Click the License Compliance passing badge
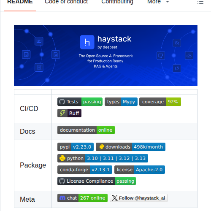The height and width of the screenshot is (211, 211). pyautogui.click(x=97, y=181)
